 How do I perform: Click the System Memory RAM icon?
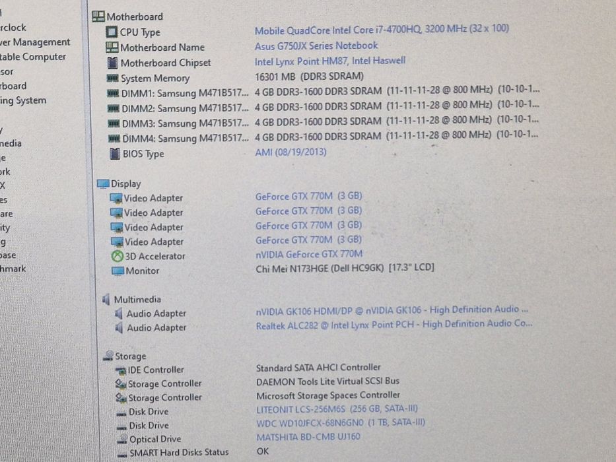113,78
